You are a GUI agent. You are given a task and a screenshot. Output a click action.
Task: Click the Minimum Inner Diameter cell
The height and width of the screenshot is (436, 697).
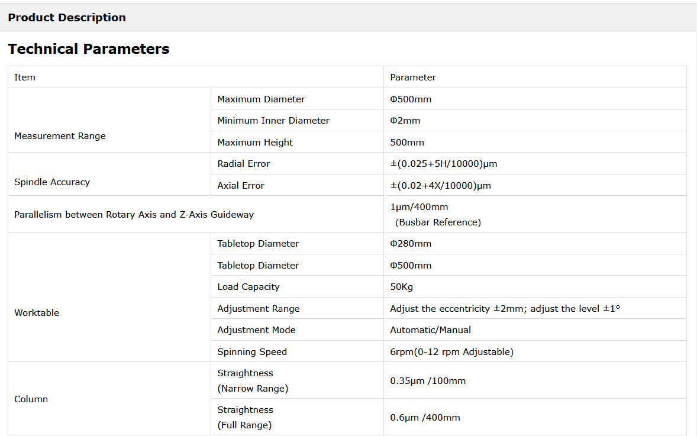[273, 121]
